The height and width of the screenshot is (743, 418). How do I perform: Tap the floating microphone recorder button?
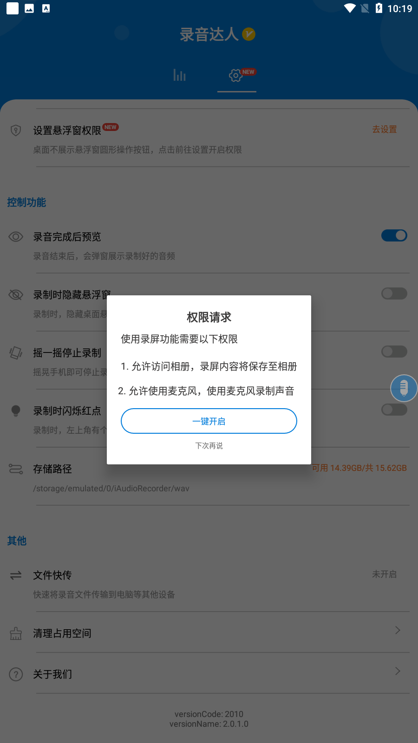(x=404, y=388)
